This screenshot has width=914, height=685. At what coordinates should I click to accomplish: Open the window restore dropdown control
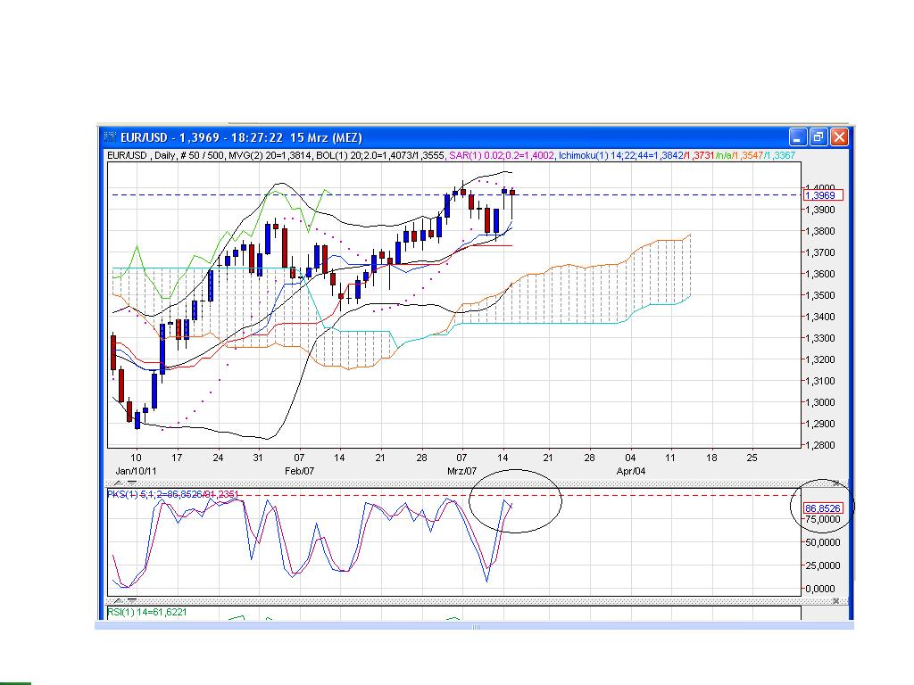pyautogui.click(x=818, y=137)
